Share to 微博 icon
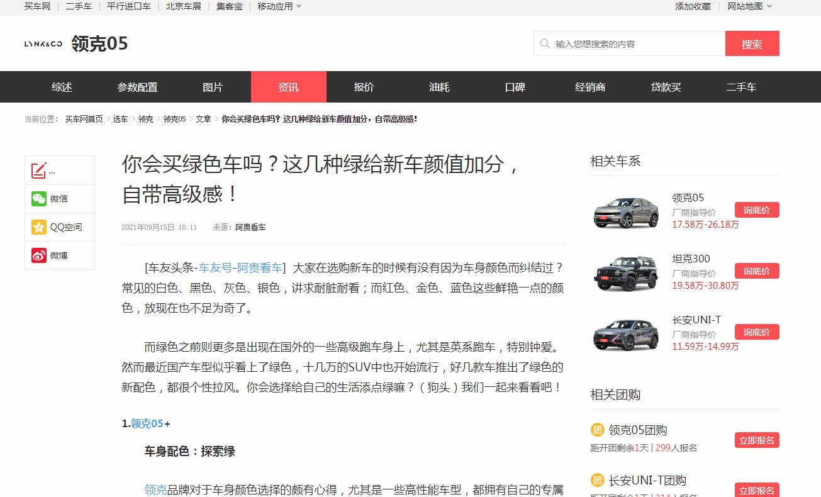 [x=39, y=255]
